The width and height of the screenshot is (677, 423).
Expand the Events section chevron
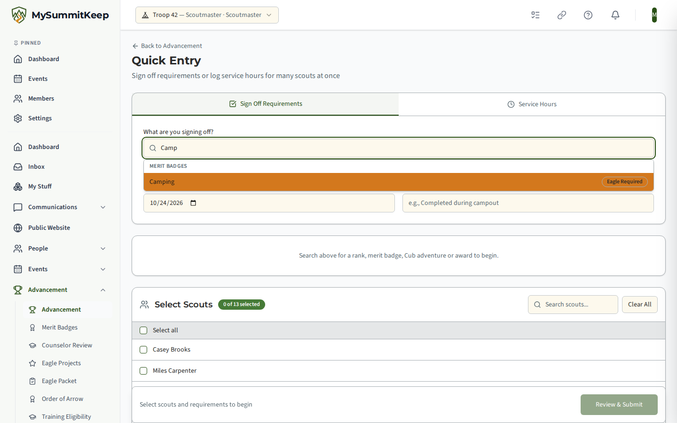click(x=103, y=269)
